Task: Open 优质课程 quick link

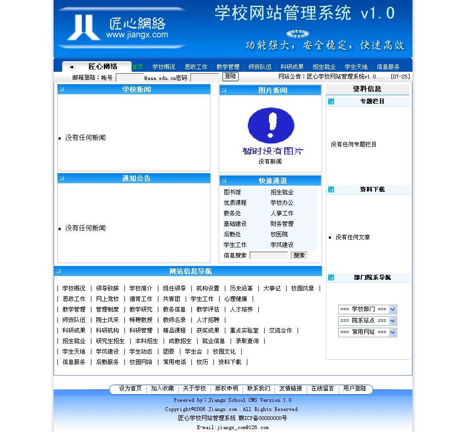Action: tap(235, 203)
